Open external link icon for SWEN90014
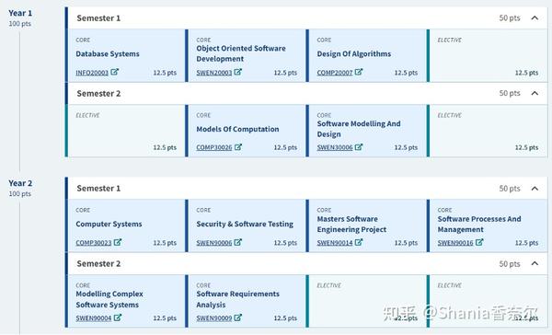The image size is (552, 335). click(359, 242)
